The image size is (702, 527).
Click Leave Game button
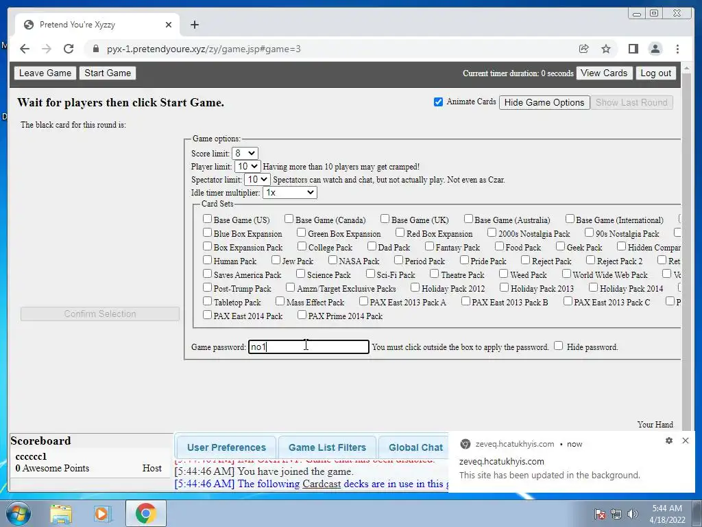(45, 73)
